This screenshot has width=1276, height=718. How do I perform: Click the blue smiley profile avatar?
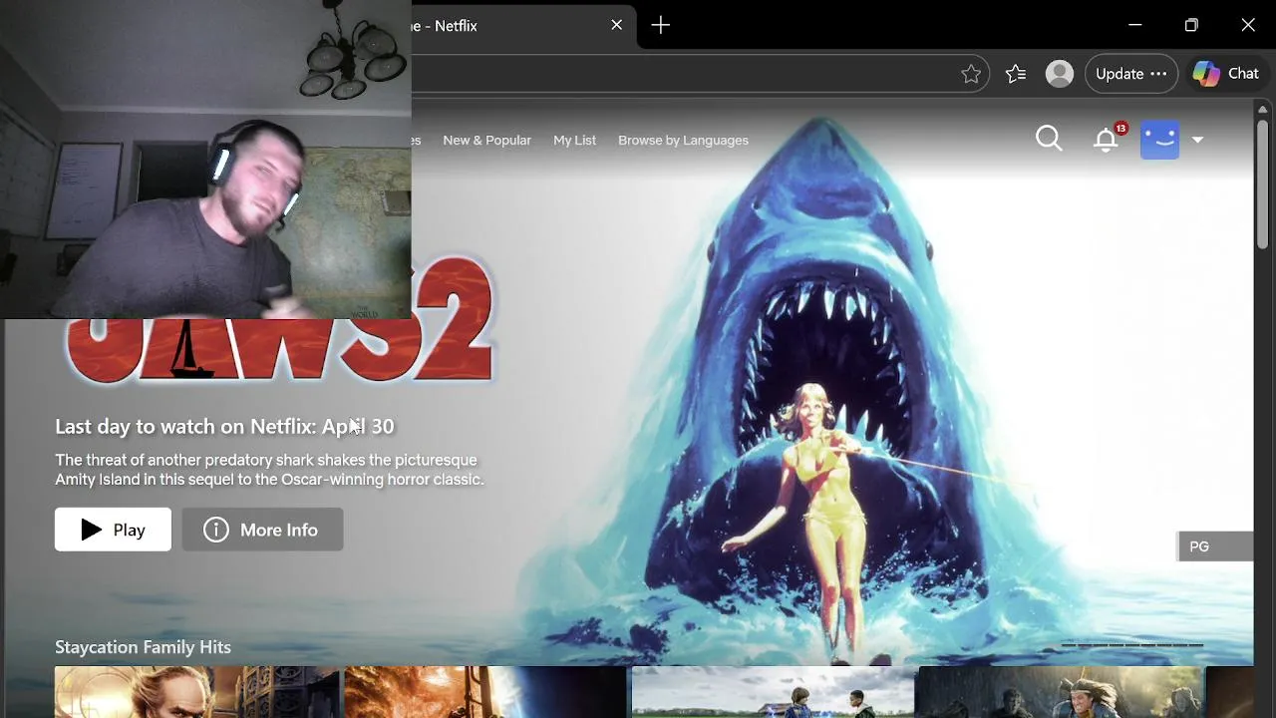point(1159,140)
